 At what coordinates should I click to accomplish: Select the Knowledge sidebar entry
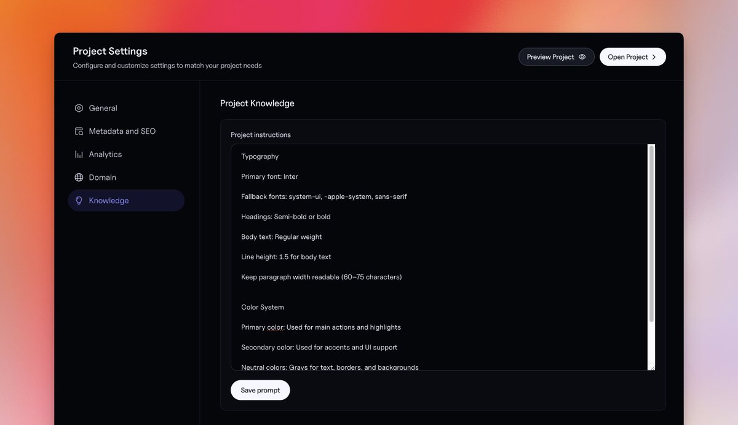pyautogui.click(x=109, y=200)
